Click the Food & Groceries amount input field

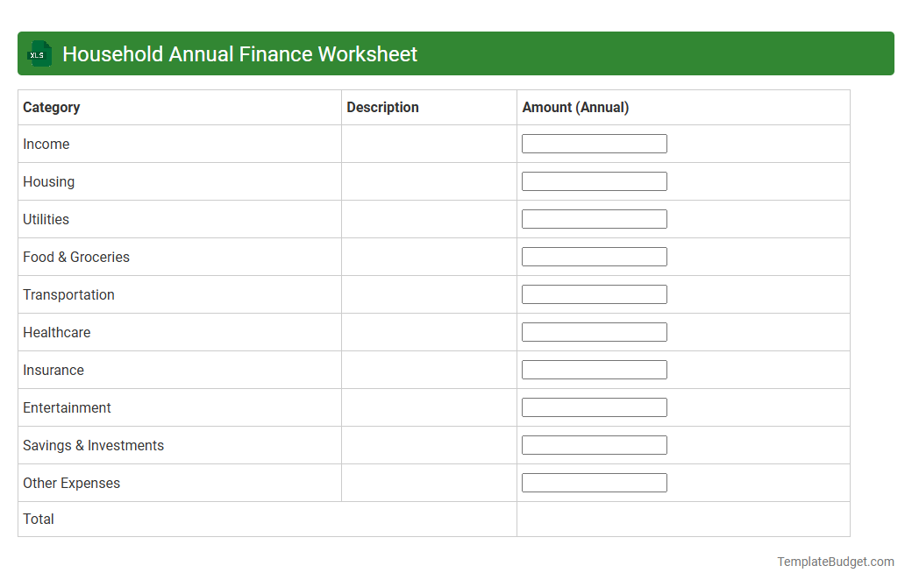coord(594,256)
